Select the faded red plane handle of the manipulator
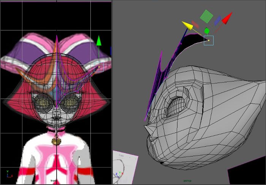 pyautogui.click(x=195, y=25)
